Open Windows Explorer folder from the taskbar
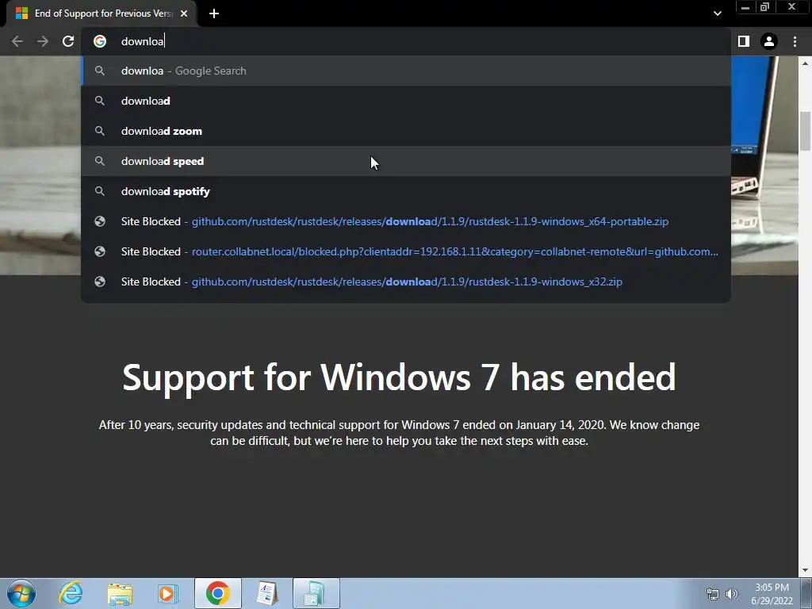The height and width of the screenshot is (609, 812). point(120,594)
